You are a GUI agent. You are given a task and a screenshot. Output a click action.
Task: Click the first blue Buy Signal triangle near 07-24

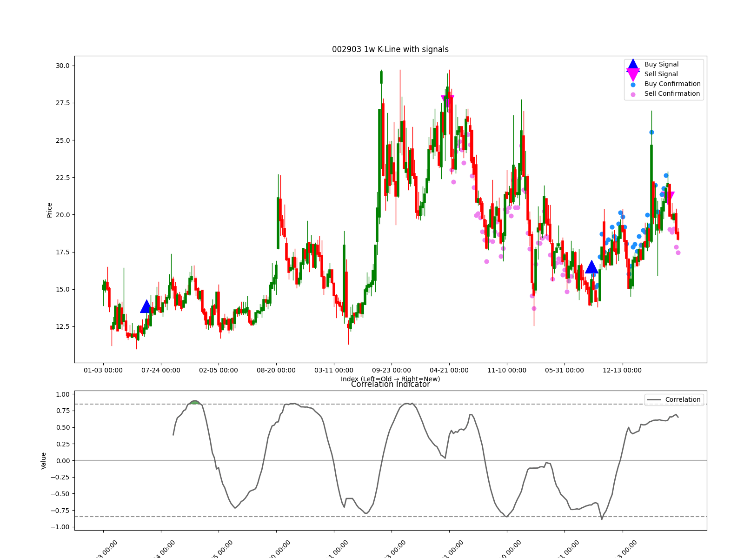click(x=146, y=306)
